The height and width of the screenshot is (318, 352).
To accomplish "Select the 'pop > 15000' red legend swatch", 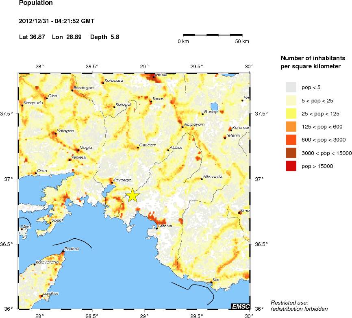I will (x=291, y=166).
